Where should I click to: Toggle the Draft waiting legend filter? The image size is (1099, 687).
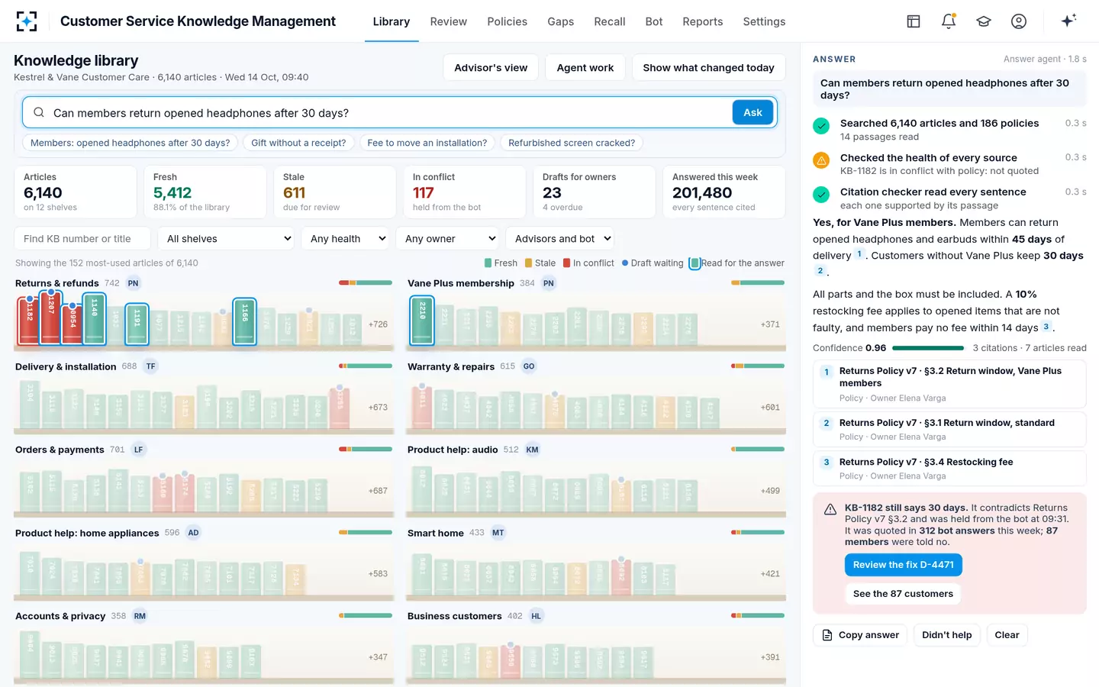653,263
